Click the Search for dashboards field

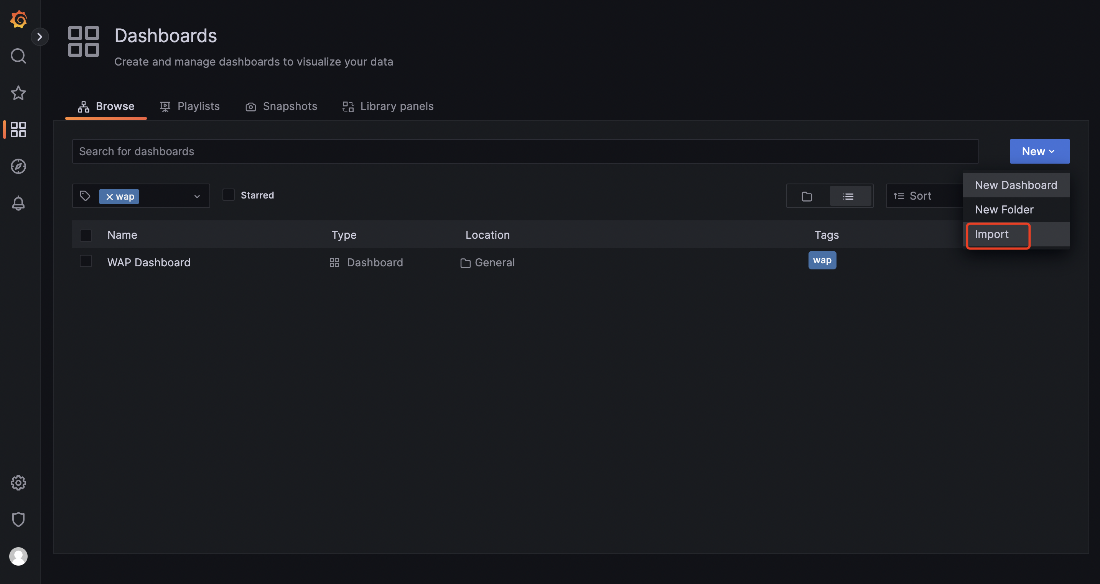point(525,151)
